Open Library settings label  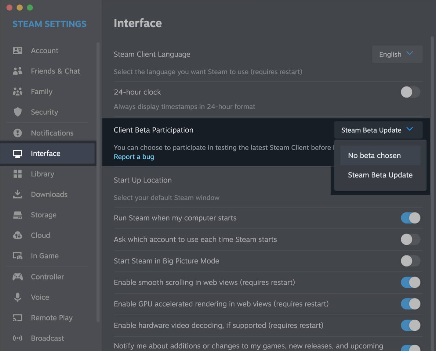[42, 174]
